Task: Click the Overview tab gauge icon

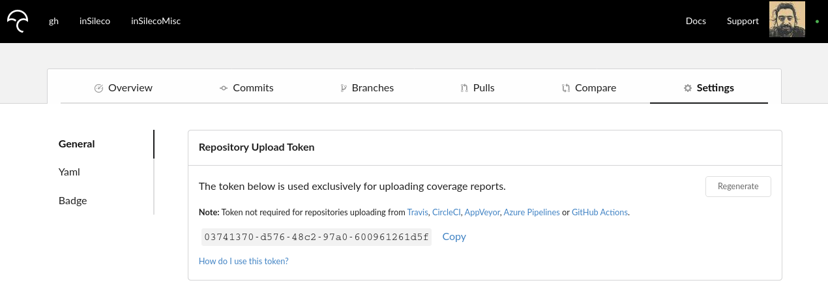Action: pos(99,88)
